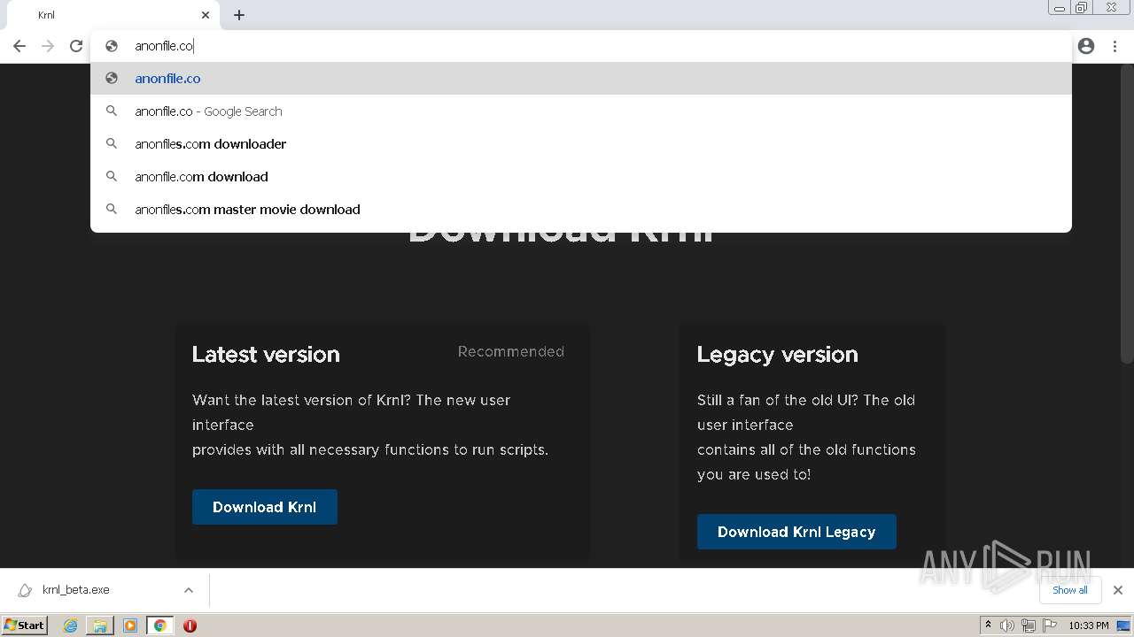Open the media player taskbar icon

tap(130, 625)
